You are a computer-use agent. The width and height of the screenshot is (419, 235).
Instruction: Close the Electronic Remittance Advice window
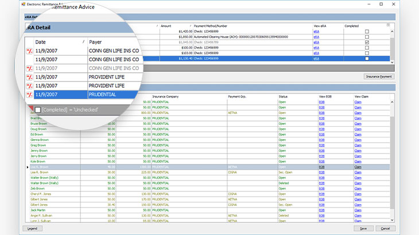pyautogui.click(x=394, y=4)
